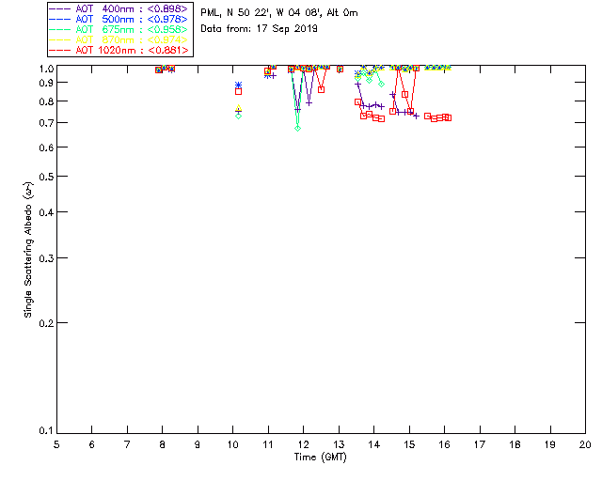The image size is (602, 481).
Task: Click the x-axis tick label '5'
Action: pos(56,444)
